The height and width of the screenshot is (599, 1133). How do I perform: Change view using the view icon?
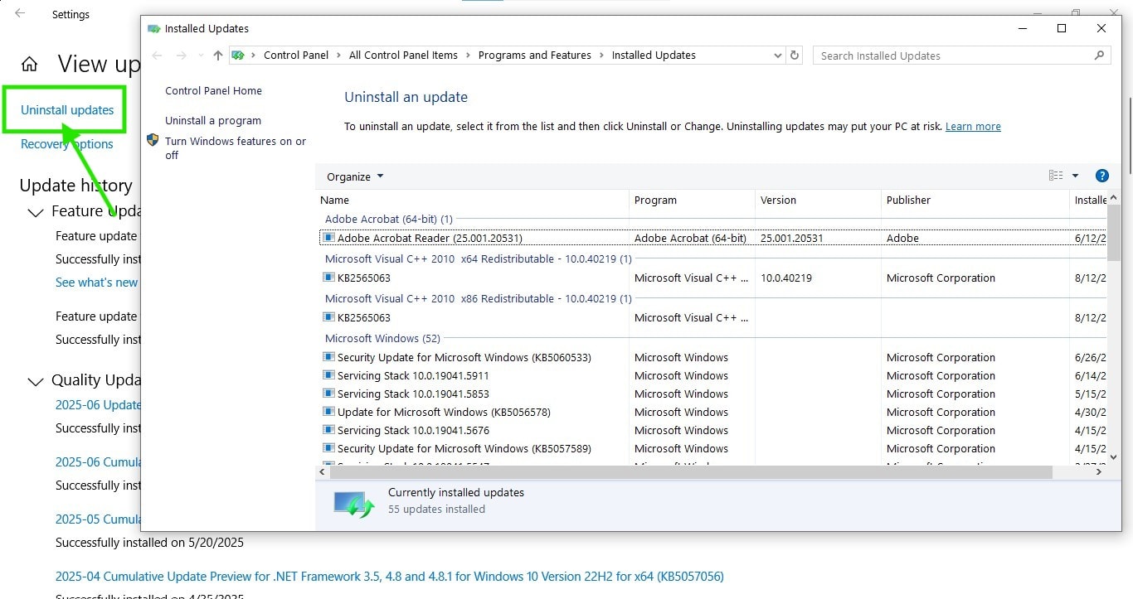pos(1056,176)
